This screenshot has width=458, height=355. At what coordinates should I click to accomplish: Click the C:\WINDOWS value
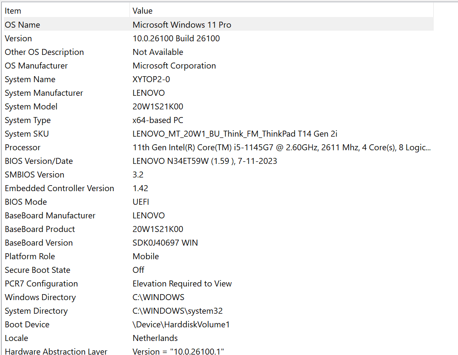click(158, 297)
